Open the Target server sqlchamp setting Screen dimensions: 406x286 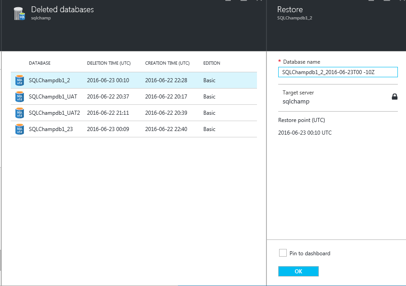pyautogui.click(x=338, y=98)
